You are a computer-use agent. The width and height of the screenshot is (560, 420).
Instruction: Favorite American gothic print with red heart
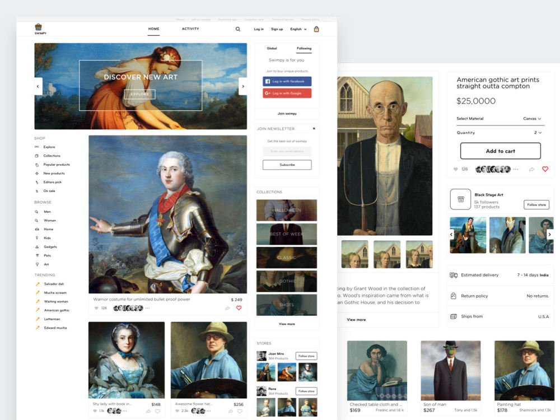[545, 169]
